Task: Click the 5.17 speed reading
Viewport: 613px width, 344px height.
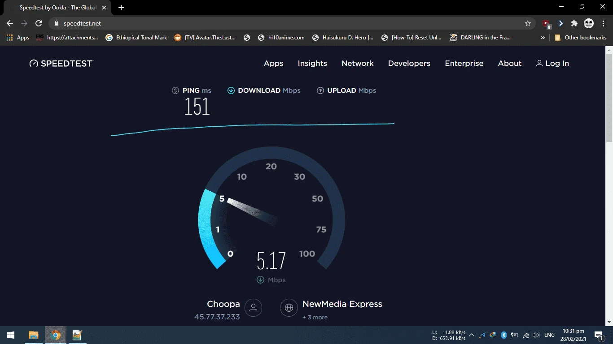Action: [x=271, y=261]
